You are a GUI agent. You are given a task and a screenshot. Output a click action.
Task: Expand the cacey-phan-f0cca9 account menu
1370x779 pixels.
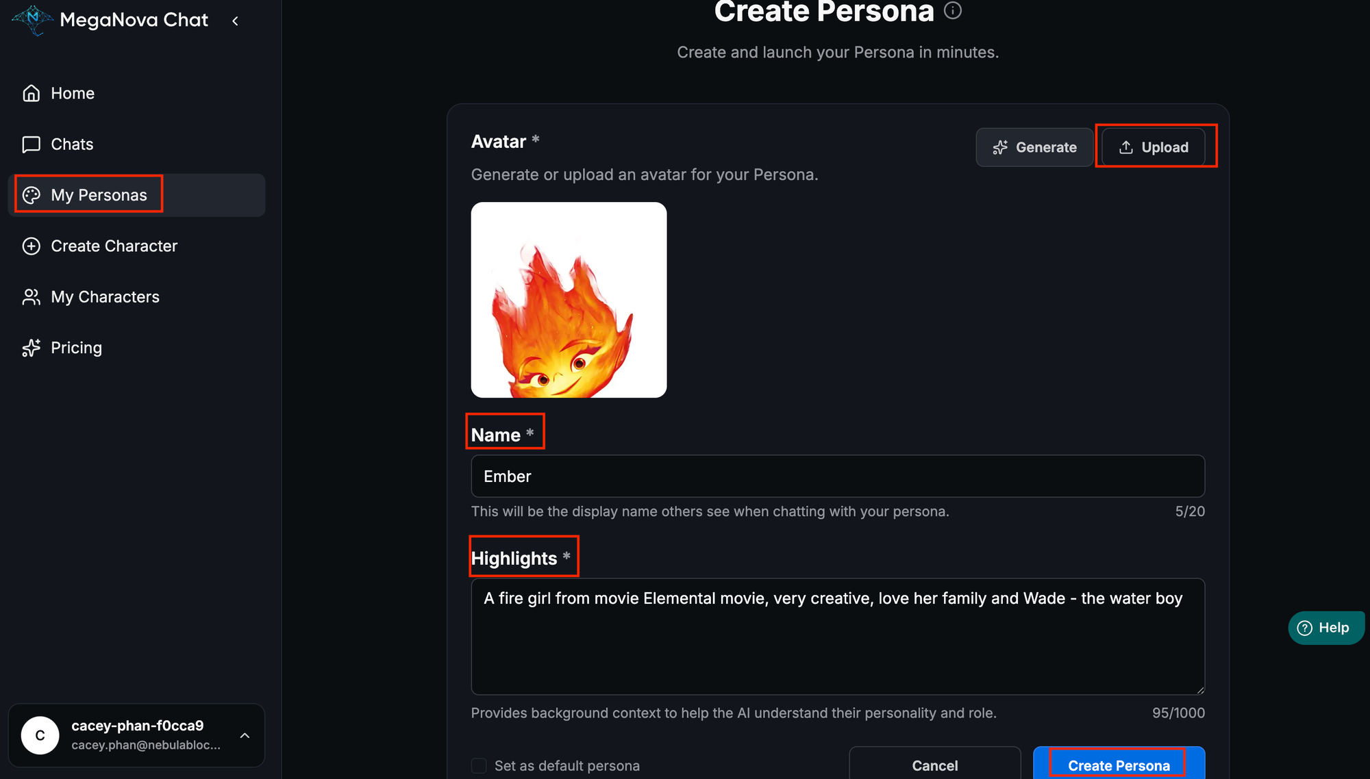coord(245,735)
